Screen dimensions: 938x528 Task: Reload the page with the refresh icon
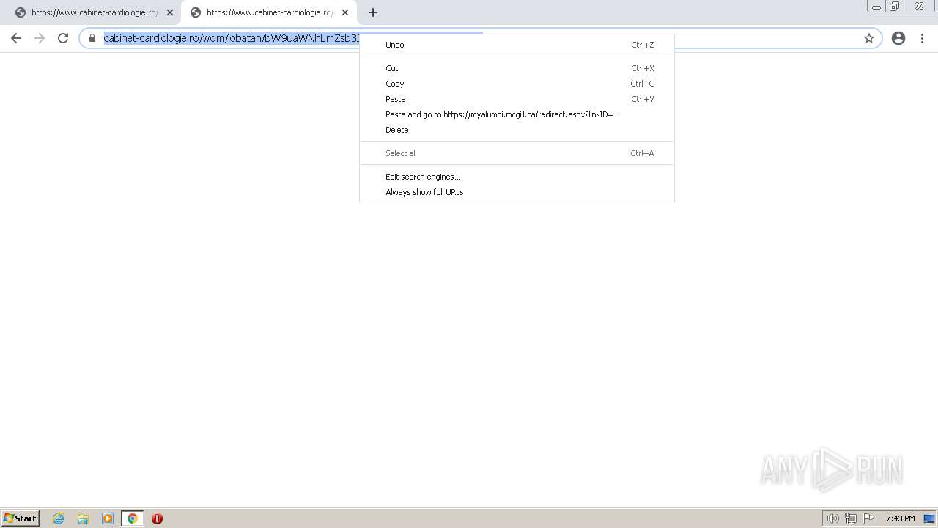point(63,38)
